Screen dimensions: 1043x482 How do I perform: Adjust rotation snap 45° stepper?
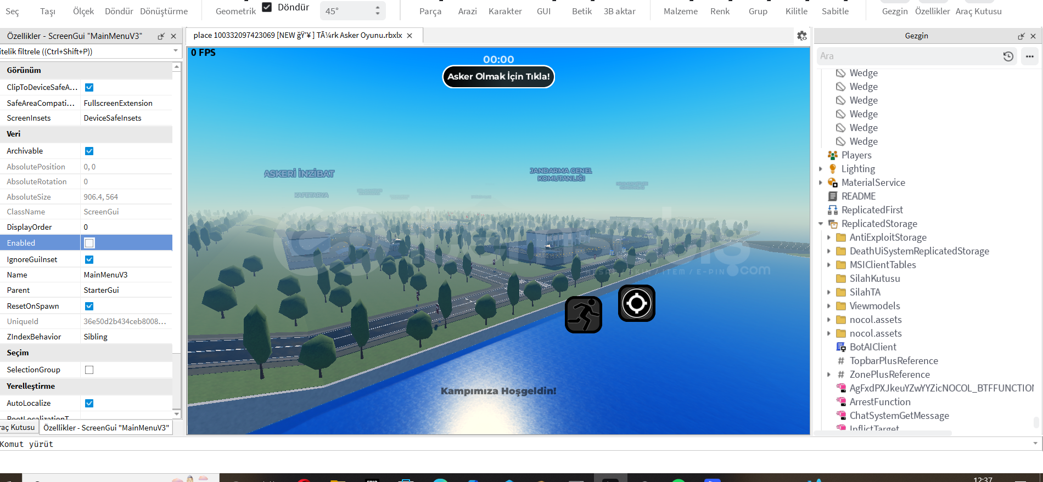click(x=378, y=10)
